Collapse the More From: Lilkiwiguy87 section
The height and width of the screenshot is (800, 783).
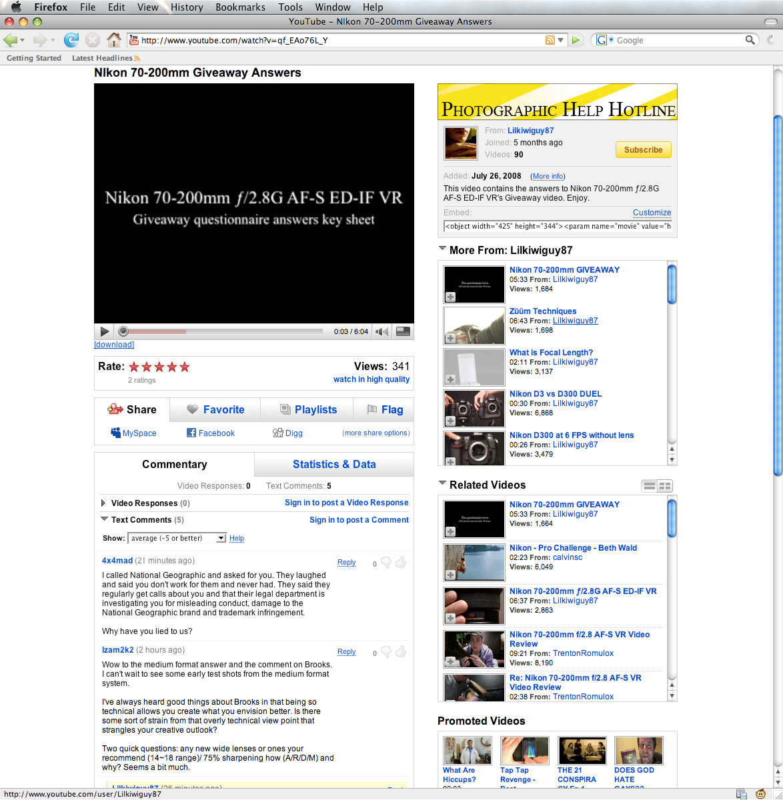(x=442, y=249)
